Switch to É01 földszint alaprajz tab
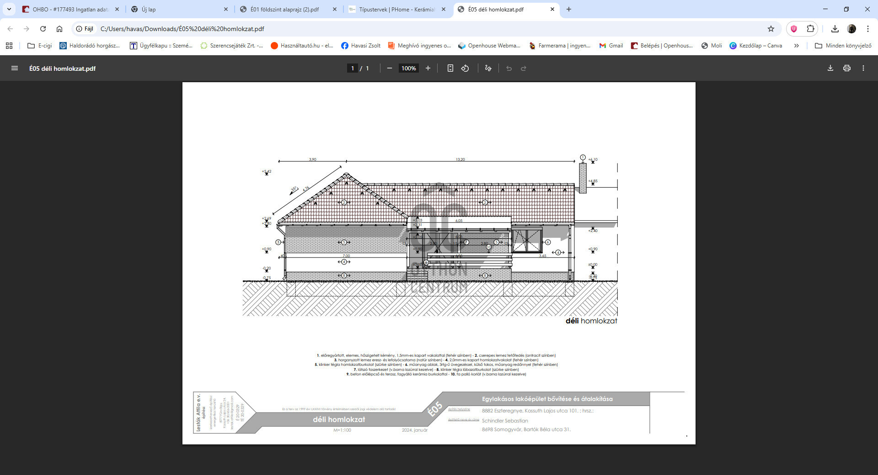Viewport: 878px width, 475px height. pyautogui.click(x=284, y=9)
